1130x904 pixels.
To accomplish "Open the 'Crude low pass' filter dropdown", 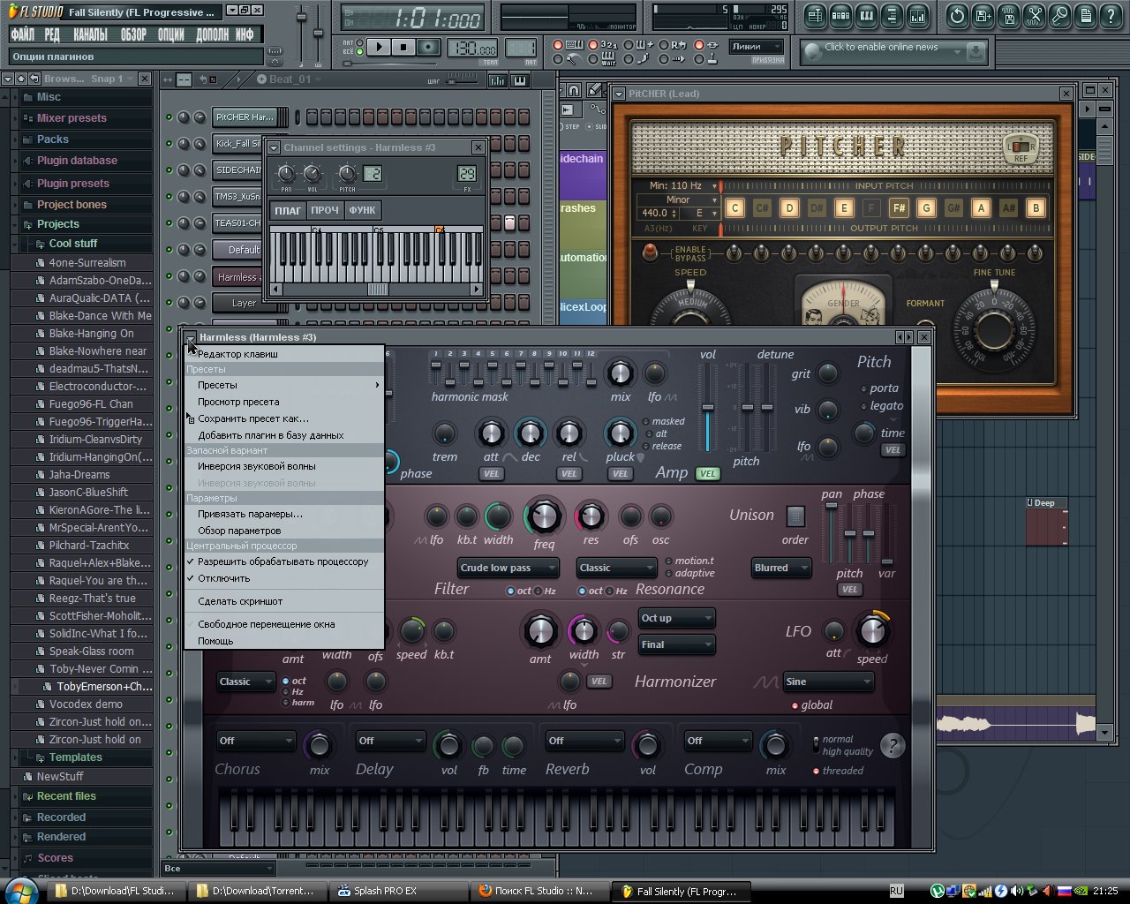I will click(508, 568).
